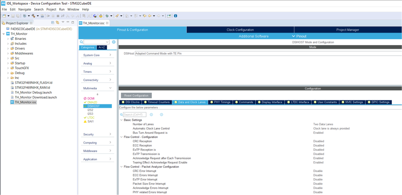Click Additional Software link
Viewport: 402px width, 195px height.
point(253,36)
